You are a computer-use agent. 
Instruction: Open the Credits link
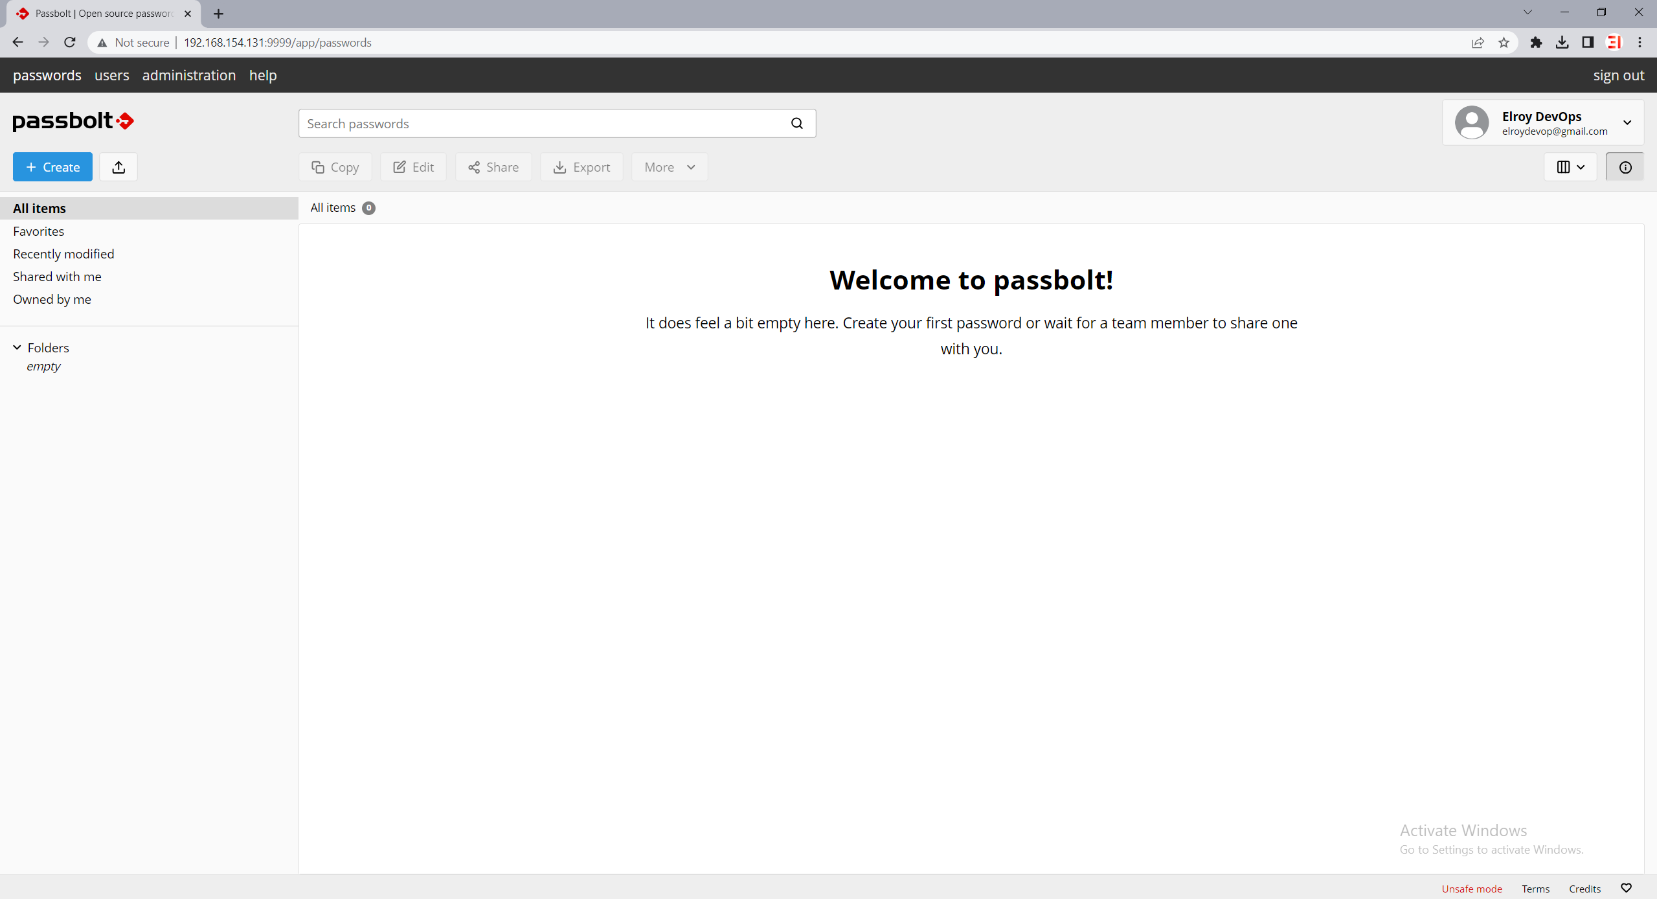[x=1584, y=889]
